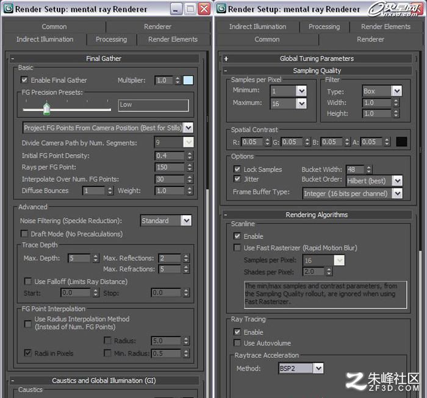Screen dimensions: 427x398
Task: Check the Min. Radius checkbox
Action: [x=107, y=353]
